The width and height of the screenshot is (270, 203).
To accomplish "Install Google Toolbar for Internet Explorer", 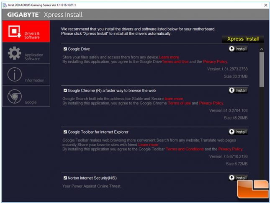I will click(x=238, y=132).
